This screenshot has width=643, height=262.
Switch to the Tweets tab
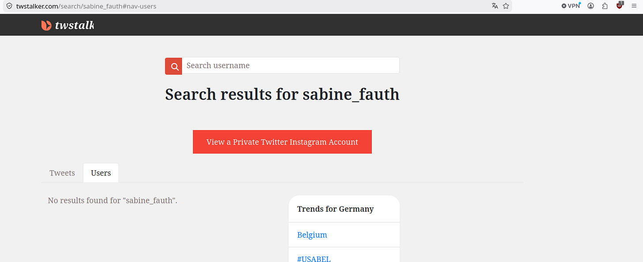pyautogui.click(x=62, y=173)
